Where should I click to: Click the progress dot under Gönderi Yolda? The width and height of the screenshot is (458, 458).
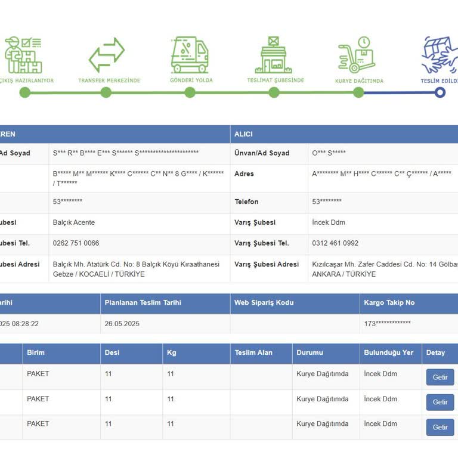(190, 92)
